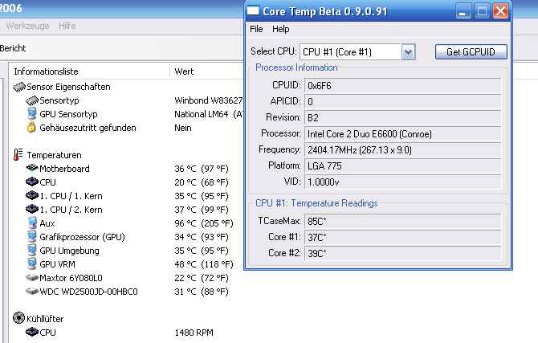Click the Kühllüfter fan icon
The width and height of the screenshot is (538, 343).
point(19,318)
